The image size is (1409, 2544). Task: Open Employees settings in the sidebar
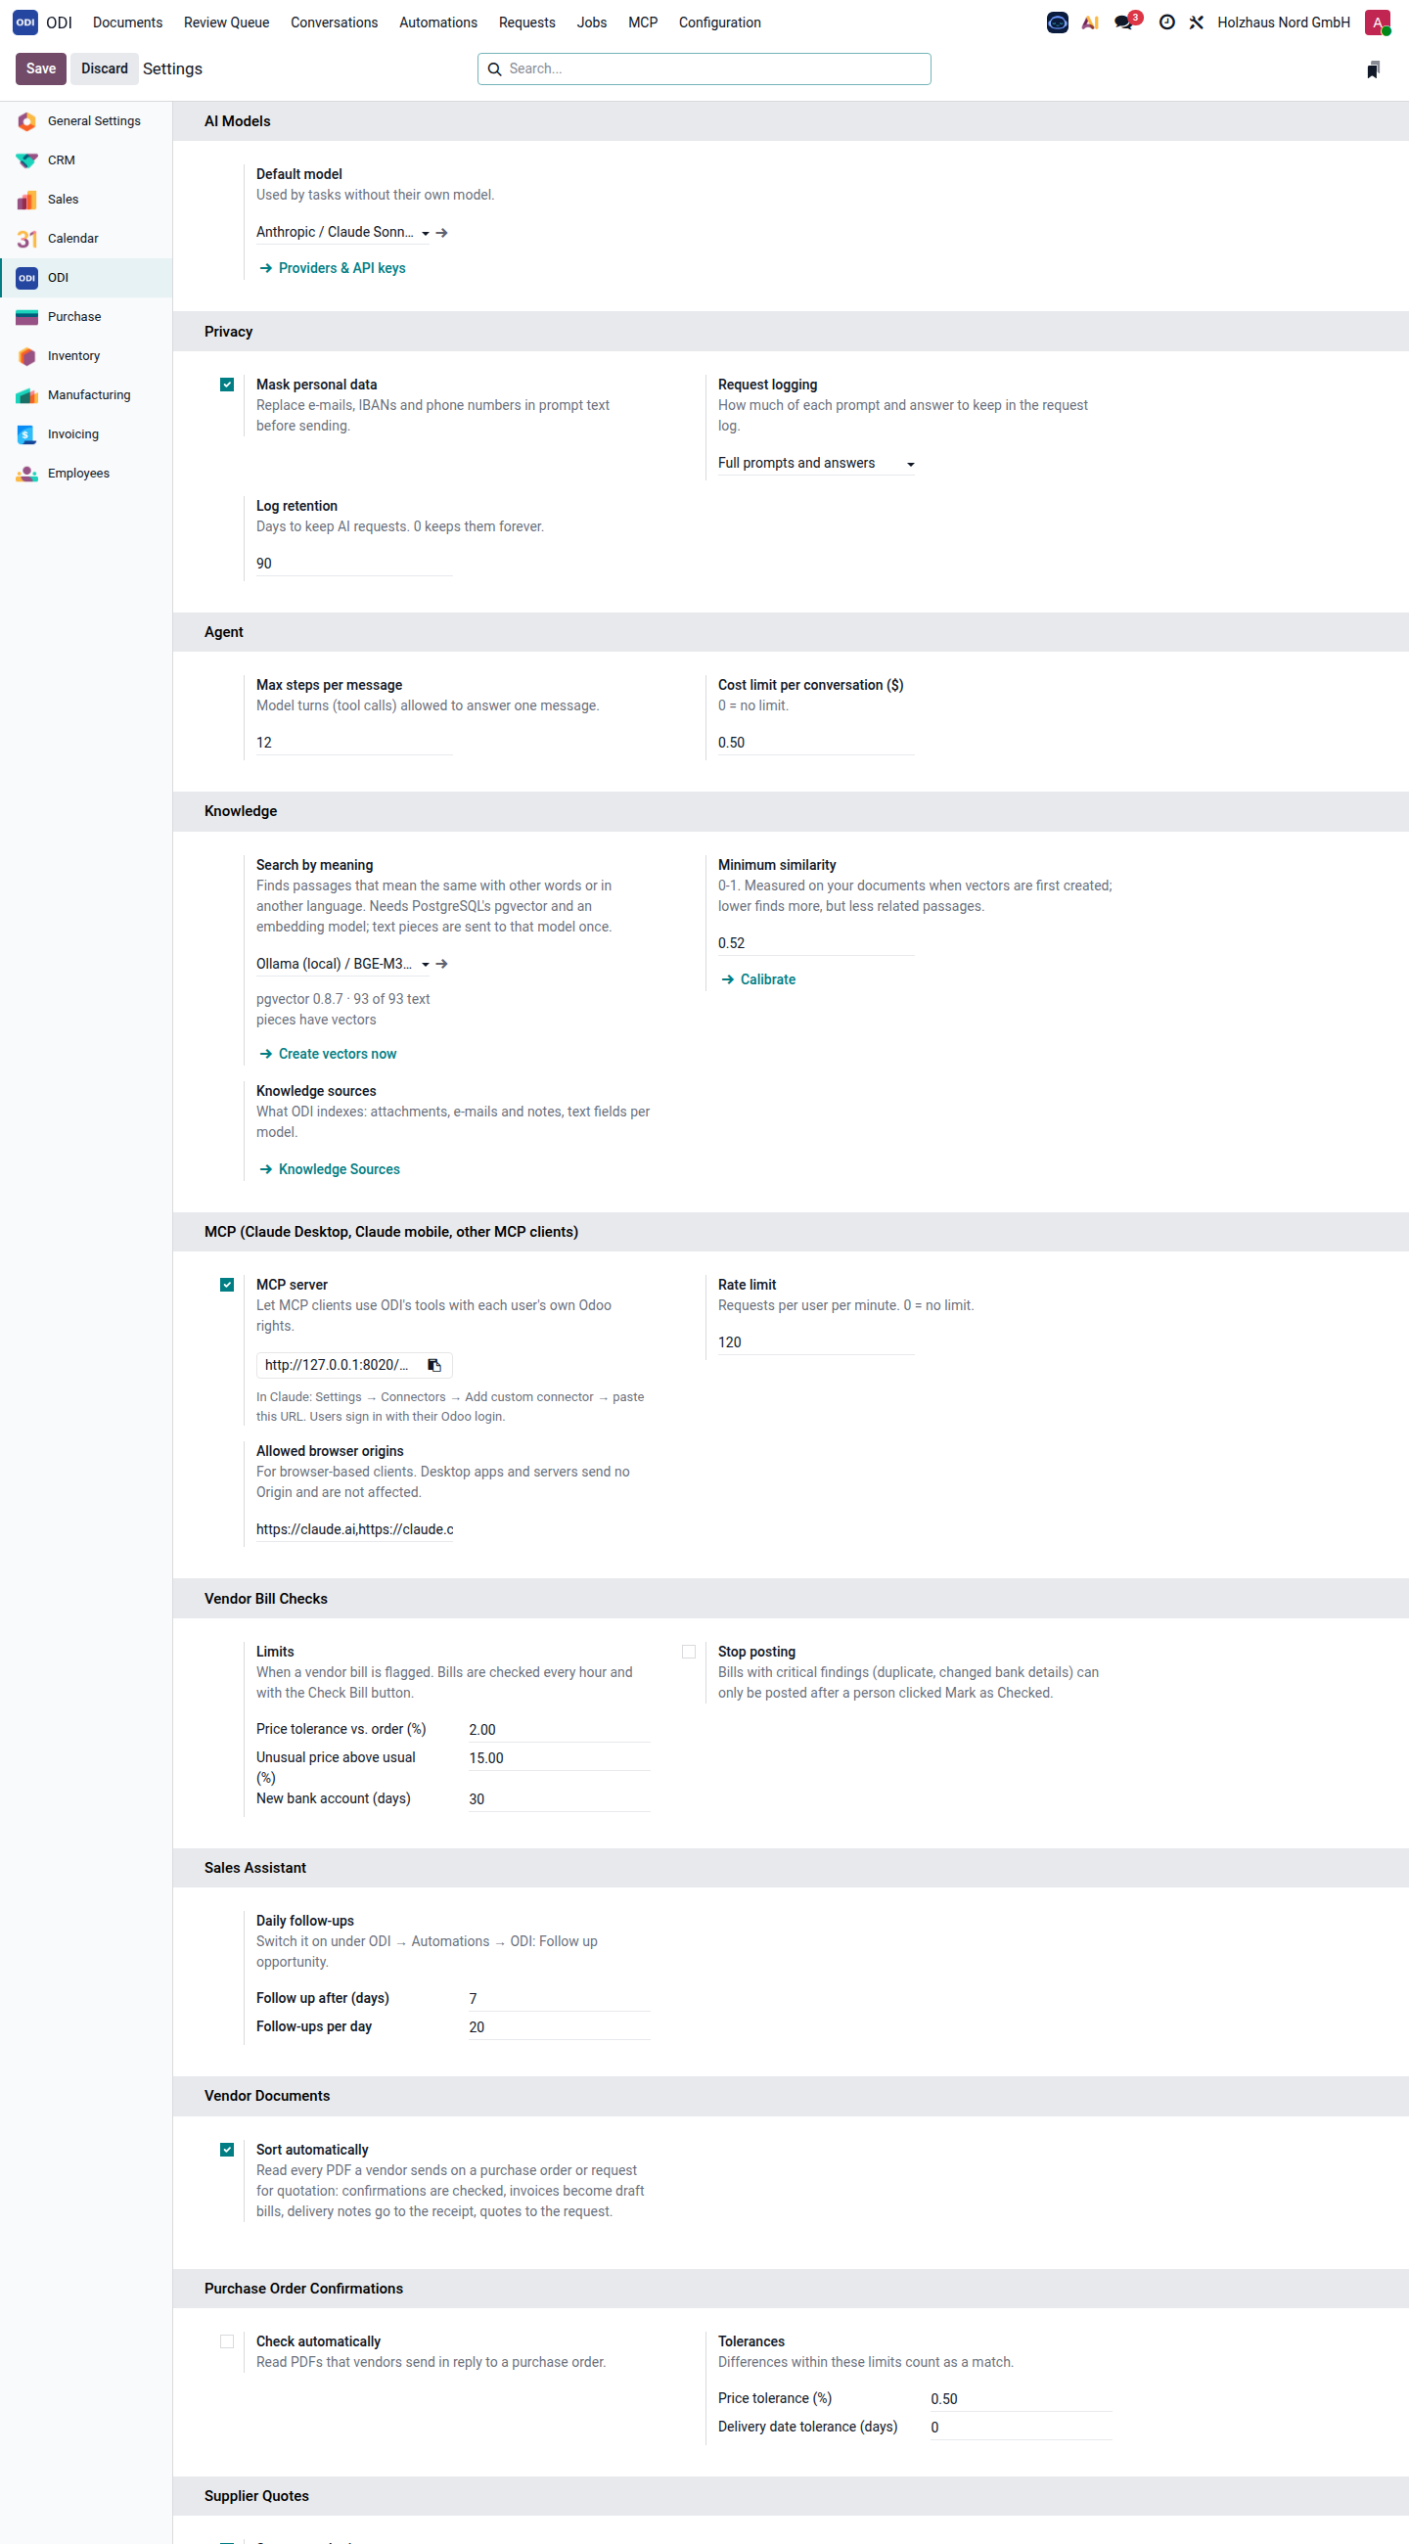coord(86,473)
